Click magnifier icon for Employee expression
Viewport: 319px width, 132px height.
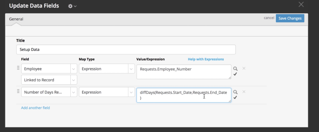[235, 68]
